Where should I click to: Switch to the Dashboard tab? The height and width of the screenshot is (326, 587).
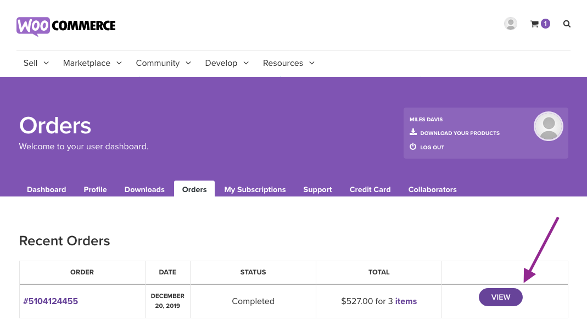pos(46,189)
